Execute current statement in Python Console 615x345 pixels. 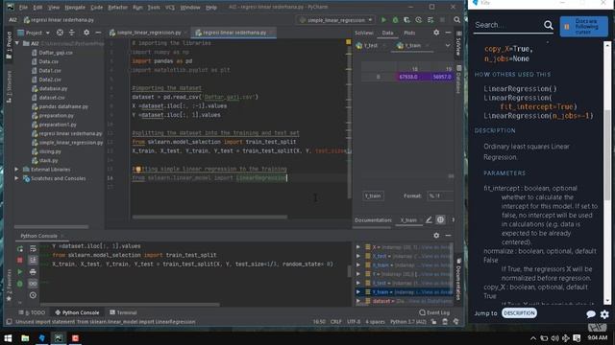[20, 271]
